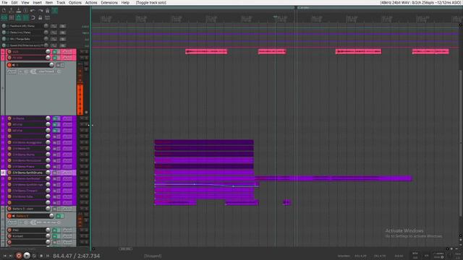Screen dimensions: 463x260
Task: Click the New project toolbar icon
Action: [x=4, y=11]
